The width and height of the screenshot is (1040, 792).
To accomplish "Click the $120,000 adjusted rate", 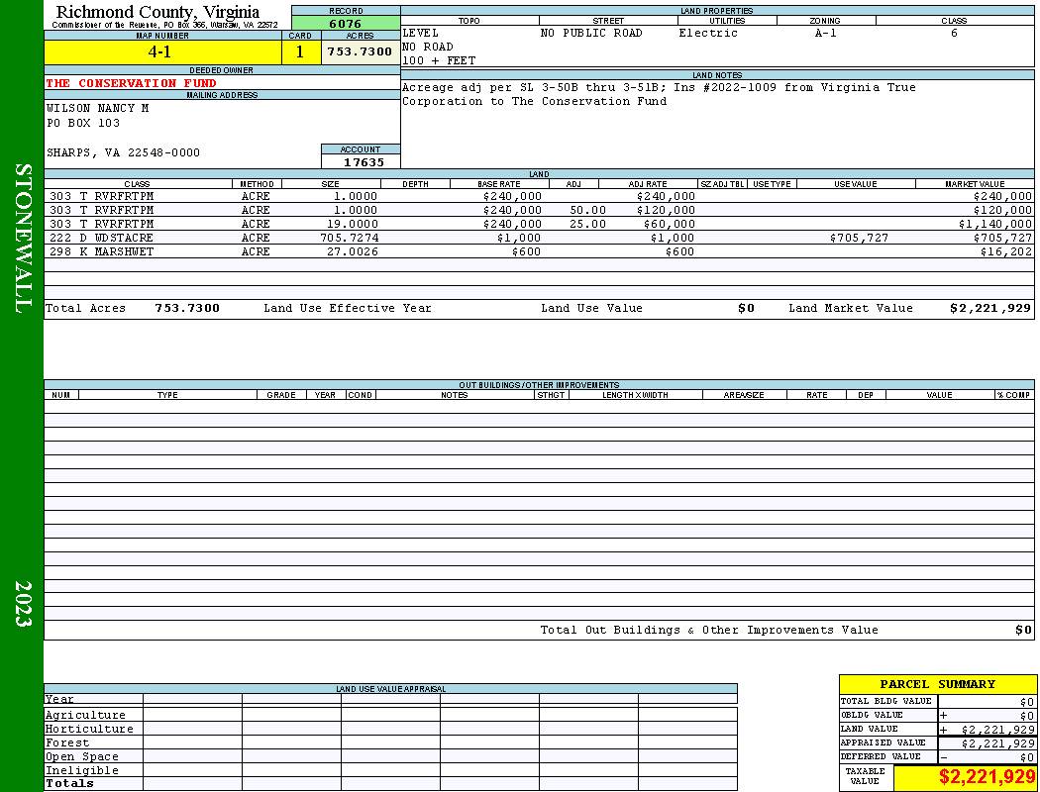I will [666, 211].
